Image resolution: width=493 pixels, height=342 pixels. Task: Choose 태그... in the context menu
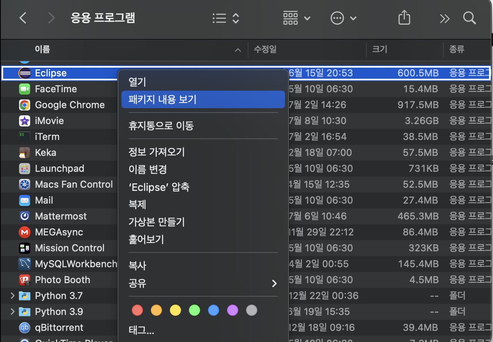[x=203, y=330]
